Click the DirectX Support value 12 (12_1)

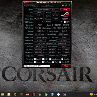point(64,31)
